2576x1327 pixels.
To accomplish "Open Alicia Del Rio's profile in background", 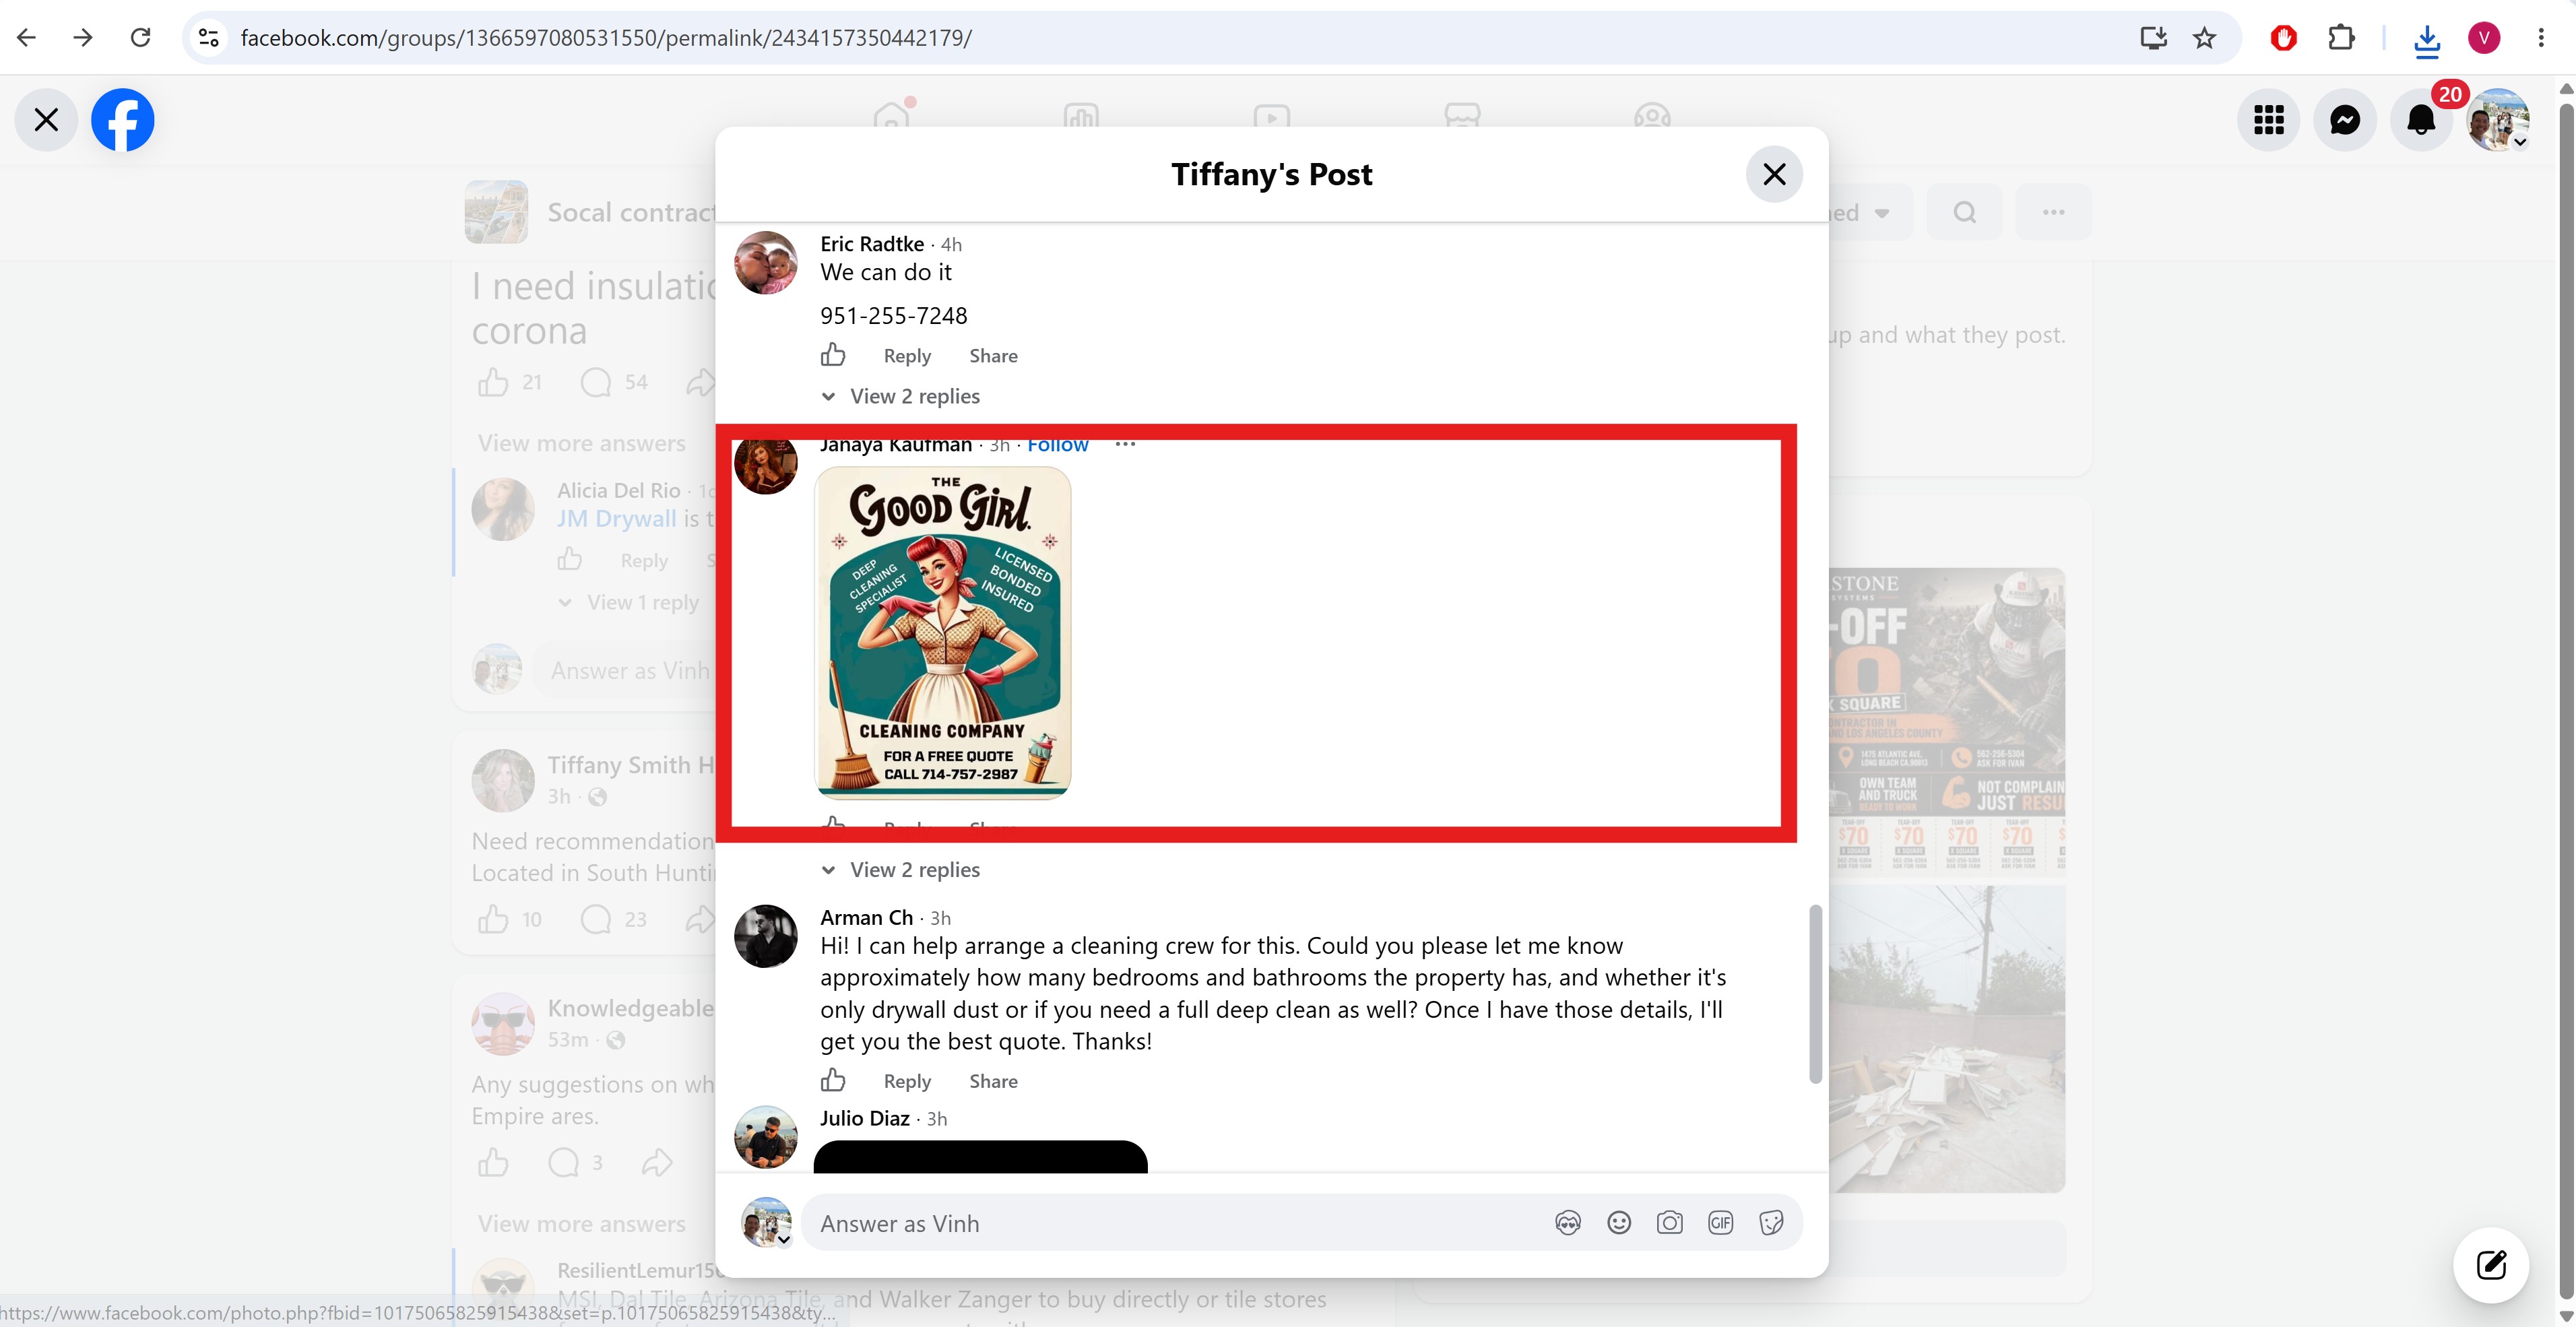I will point(618,491).
